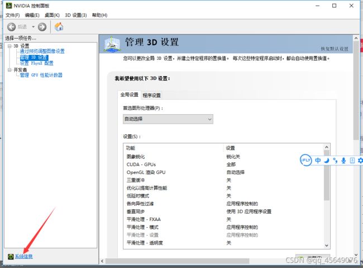Open the 桌面(K) menu
Screen dimensions: 363x268
[x=52, y=15]
